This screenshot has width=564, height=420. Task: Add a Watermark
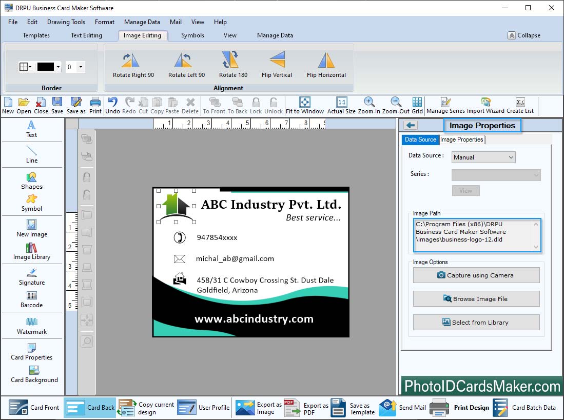coord(32,326)
